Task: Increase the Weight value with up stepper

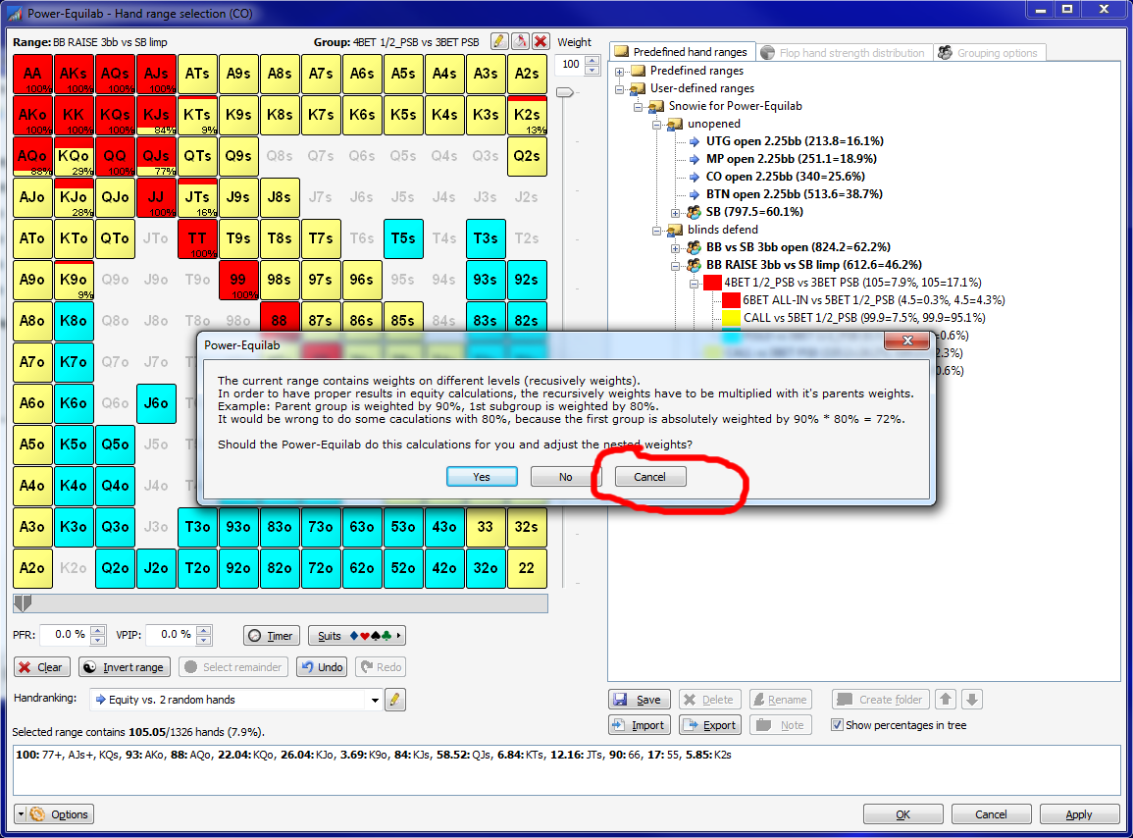Action: [x=592, y=60]
